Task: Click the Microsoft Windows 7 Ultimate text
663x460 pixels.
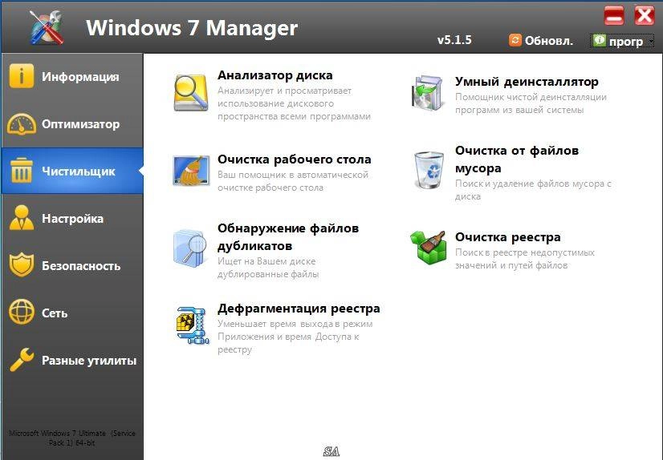Action: pyautogui.click(x=72, y=438)
